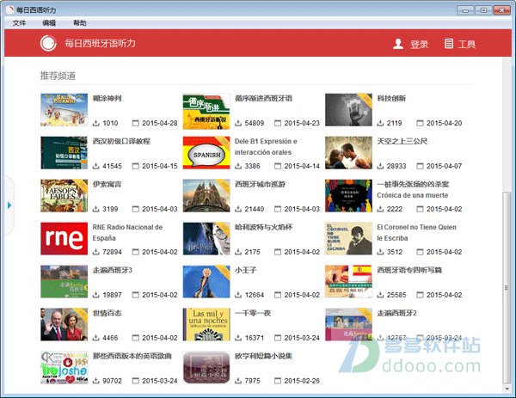The width and height of the screenshot is (516, 398).
Task: Click calendar icon beside 2015-04-14
Action: click(278, 166)
